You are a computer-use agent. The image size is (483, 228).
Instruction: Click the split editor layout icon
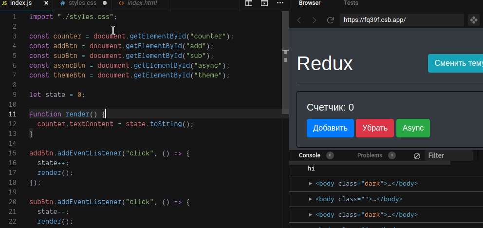pos(249,3)
